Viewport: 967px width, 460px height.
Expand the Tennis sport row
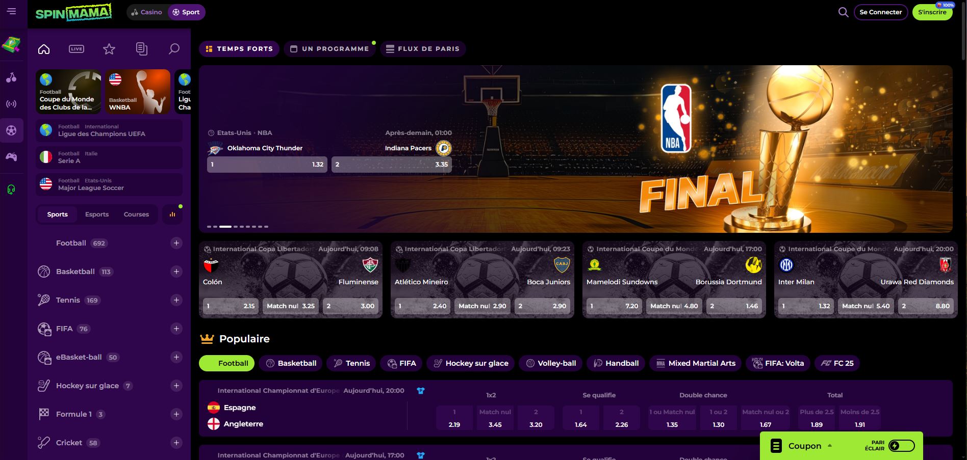coord(176,300)
